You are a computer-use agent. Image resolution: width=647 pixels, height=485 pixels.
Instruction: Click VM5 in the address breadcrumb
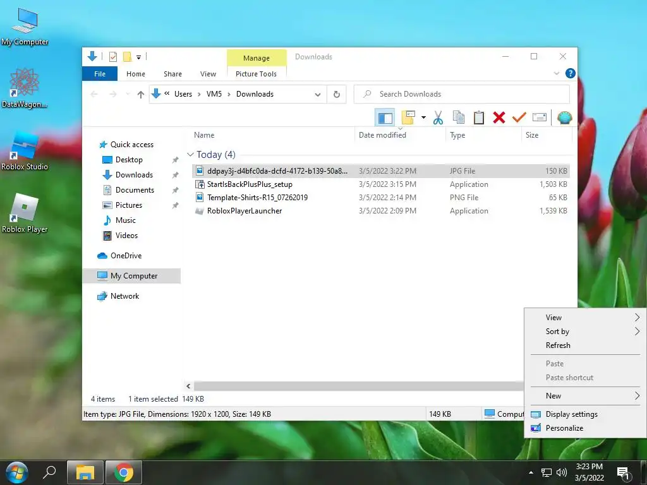(214, 94)
